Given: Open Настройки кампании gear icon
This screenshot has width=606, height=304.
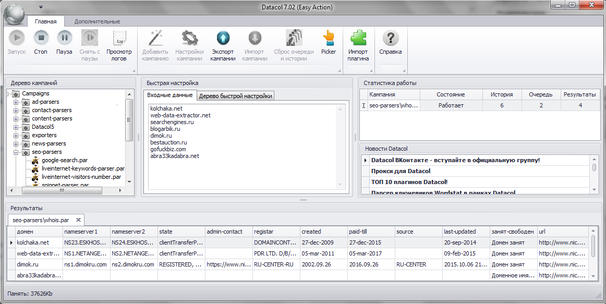Looking at the screenshot, I should pyautogui.click(x=189, y=38).
